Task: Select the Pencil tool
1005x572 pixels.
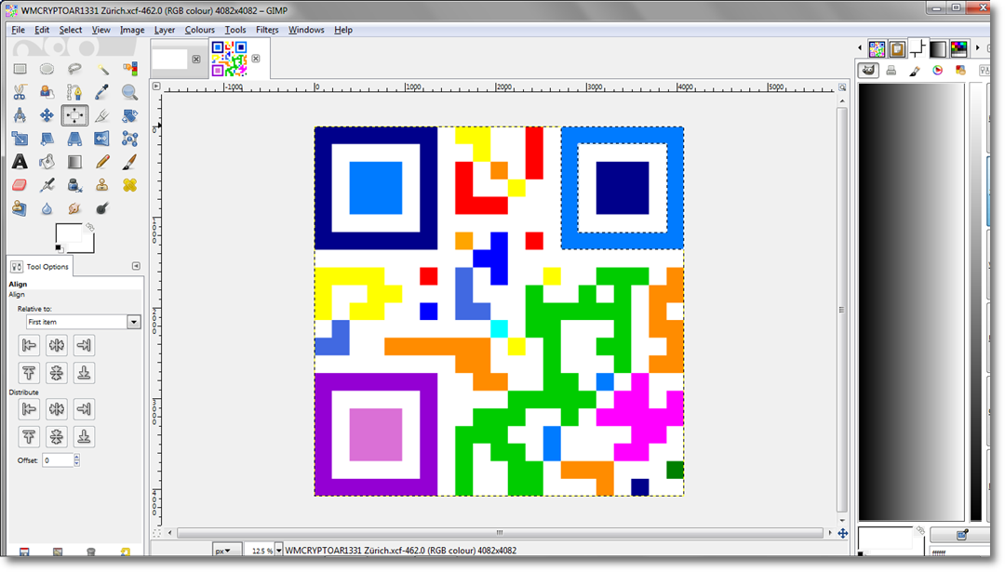Action: (x=102, y=162)
